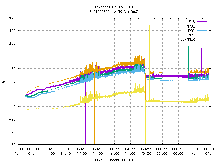Click the y-axis label 100
Image resolution: width=217 pixels, height=163 pixels.
tap(12, 43)
